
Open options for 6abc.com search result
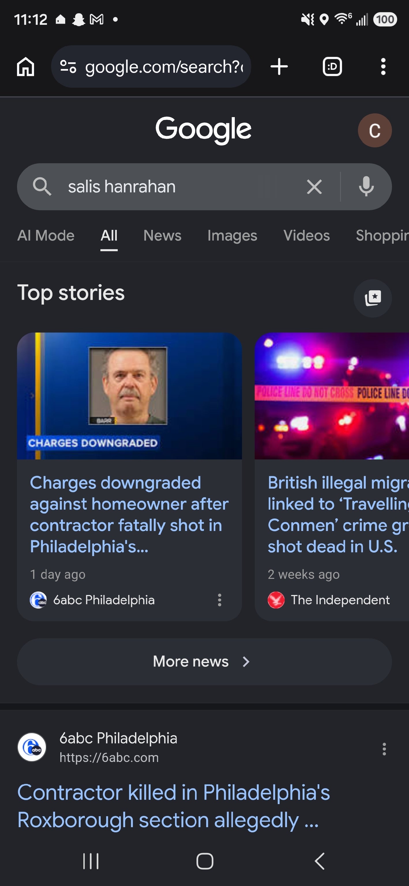tap(384, 748)
